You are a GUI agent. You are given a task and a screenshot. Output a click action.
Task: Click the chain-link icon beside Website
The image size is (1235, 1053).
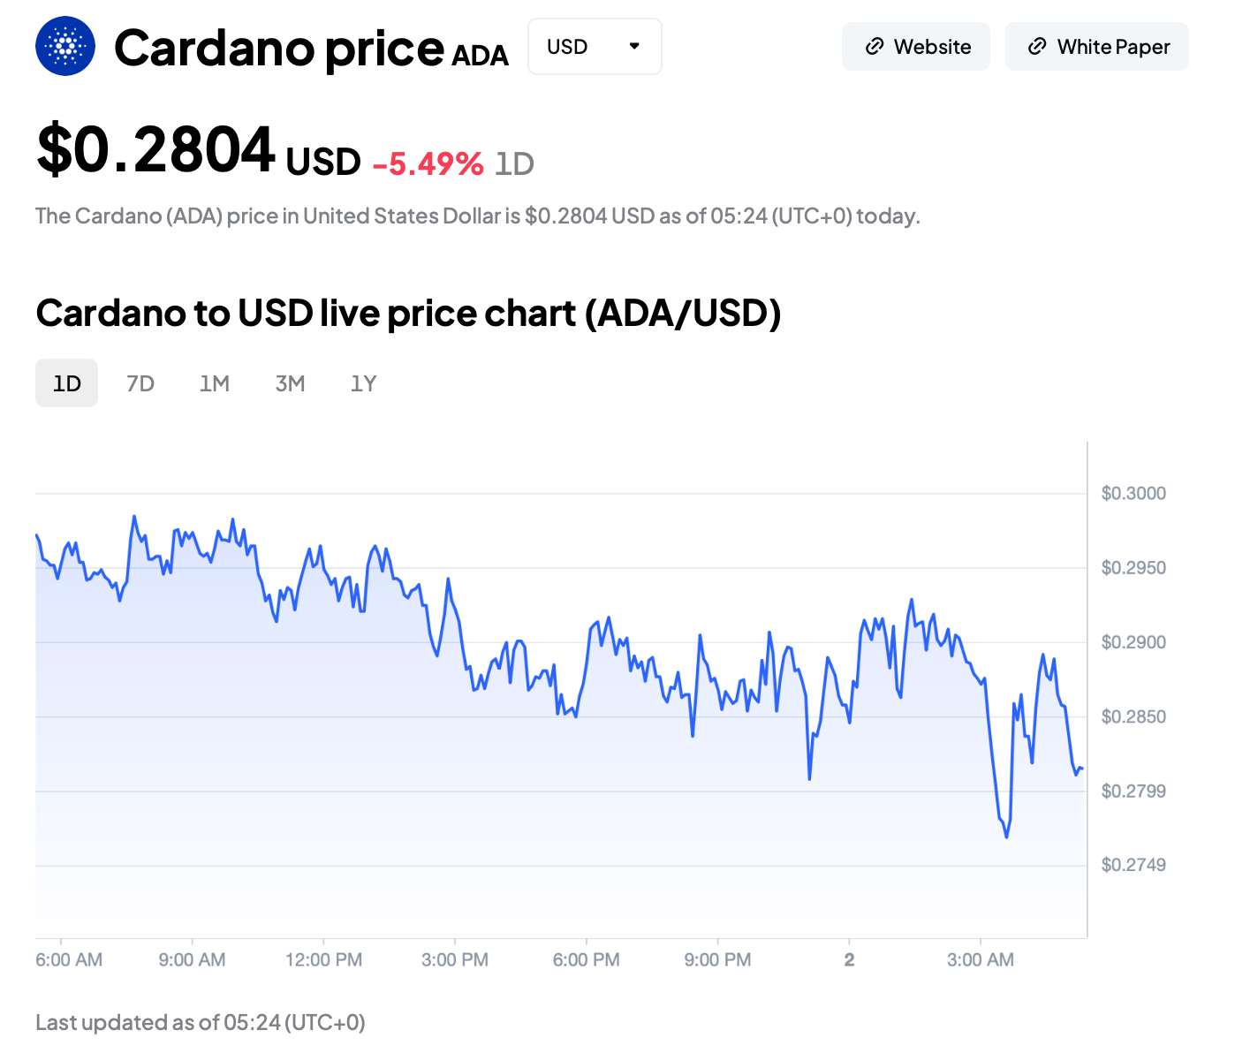pyautogui.click(x=875, y=47)
